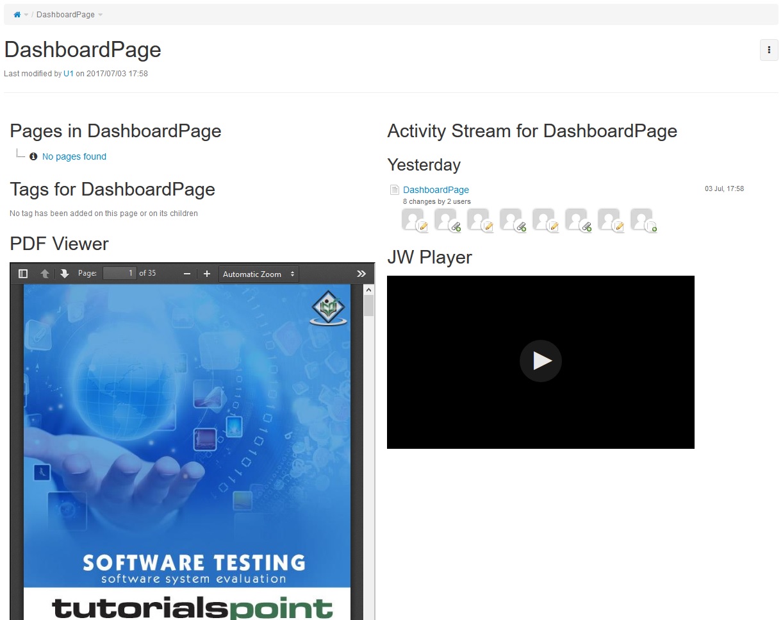This screenshot has width=783, height=620.
Task: Open the DashboardPage breadcrumb link
Action: tap(65, 15)
